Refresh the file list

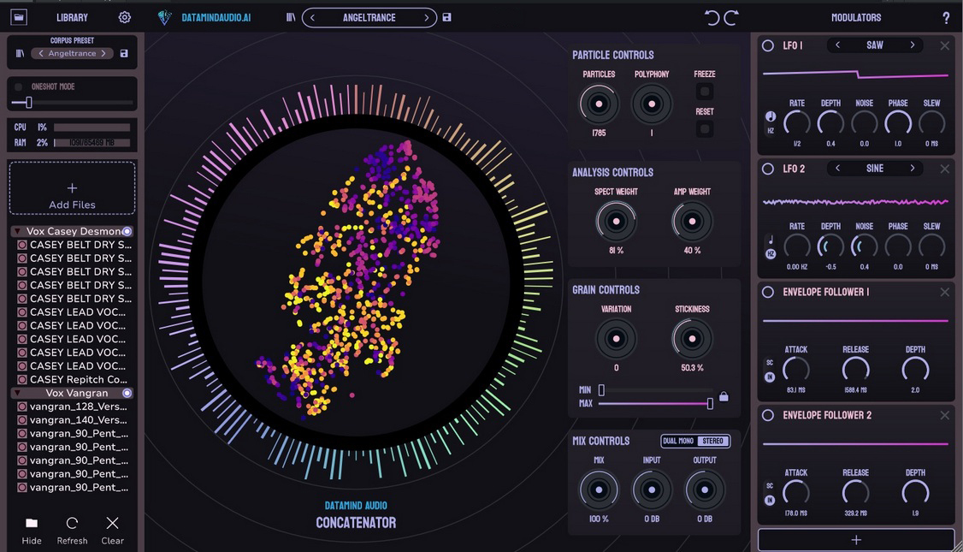click(72, 523)
